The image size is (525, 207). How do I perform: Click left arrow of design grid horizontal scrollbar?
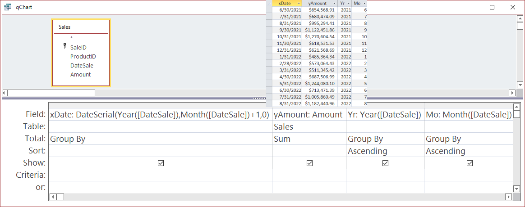tap(53, 197)
